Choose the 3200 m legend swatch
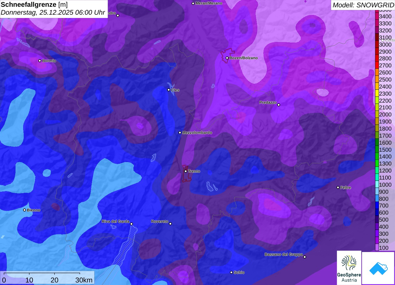The width and height of the screenshot is (395, 285). [377, 30]
